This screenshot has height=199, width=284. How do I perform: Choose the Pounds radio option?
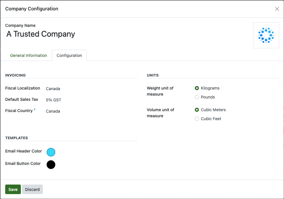pyautogui.click(x=197, y=97)
